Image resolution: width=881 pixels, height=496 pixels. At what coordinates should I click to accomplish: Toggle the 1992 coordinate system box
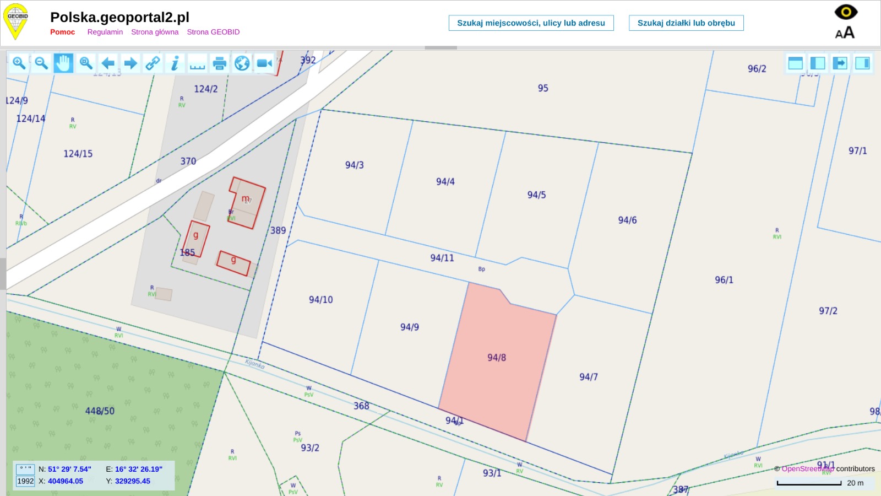tap(25, 481)
